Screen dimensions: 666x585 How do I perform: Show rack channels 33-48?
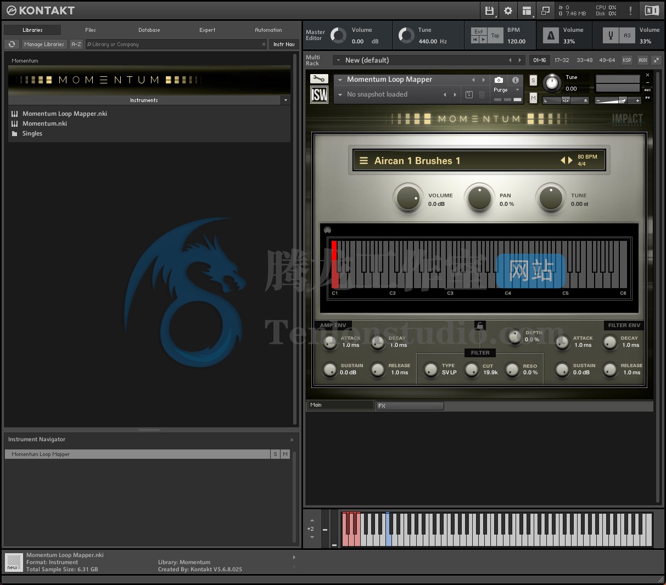585,60
